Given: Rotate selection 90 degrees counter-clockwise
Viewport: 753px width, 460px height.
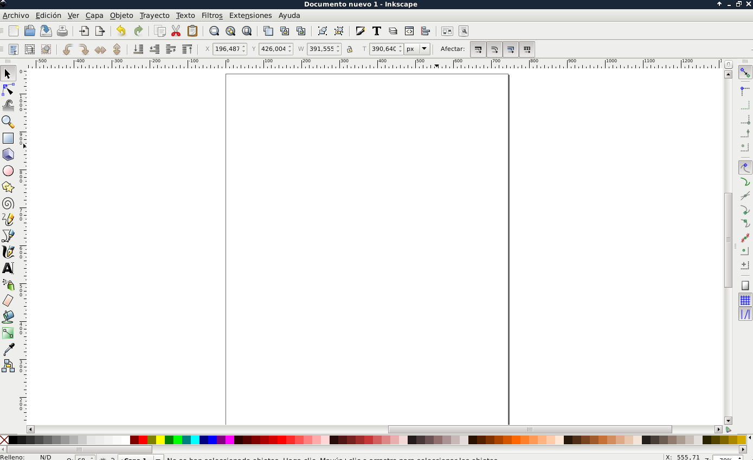Looking at the screenshot, I should point(68,49).
